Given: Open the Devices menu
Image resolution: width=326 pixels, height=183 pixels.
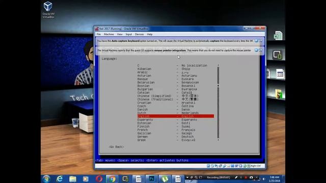Looking at the screenshot, I should tap(139, 34).
